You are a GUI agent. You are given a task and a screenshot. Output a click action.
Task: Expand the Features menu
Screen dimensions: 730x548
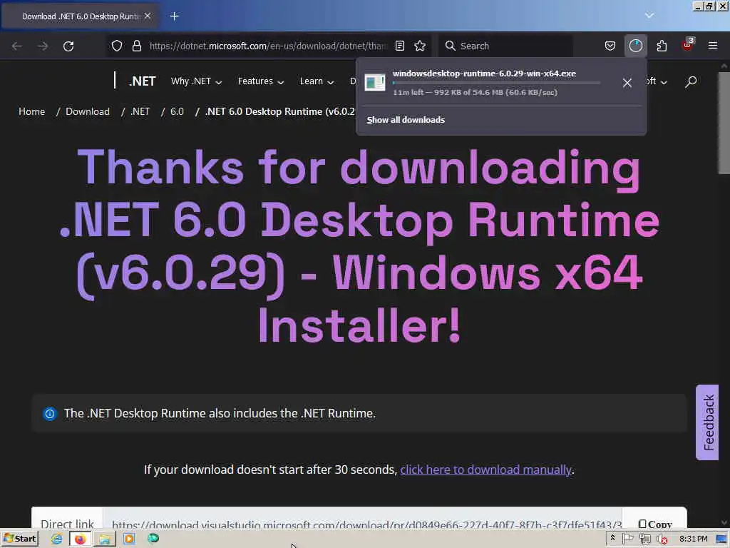tap(261, 81)
